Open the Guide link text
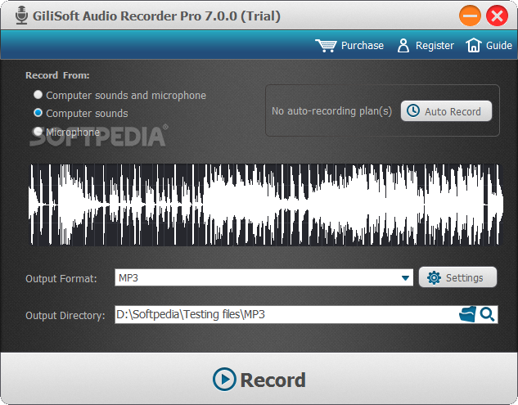 coord(499,45)
